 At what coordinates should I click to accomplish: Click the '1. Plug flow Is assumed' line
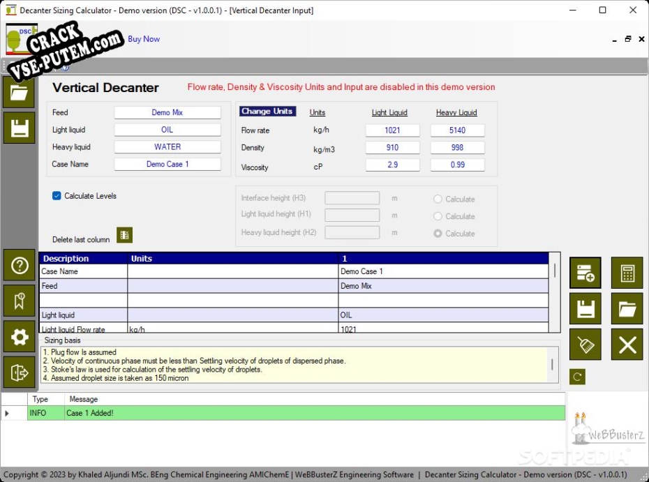coord(80,352)
